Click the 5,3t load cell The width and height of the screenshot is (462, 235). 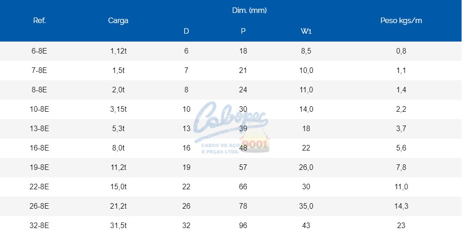click(118, 129)
